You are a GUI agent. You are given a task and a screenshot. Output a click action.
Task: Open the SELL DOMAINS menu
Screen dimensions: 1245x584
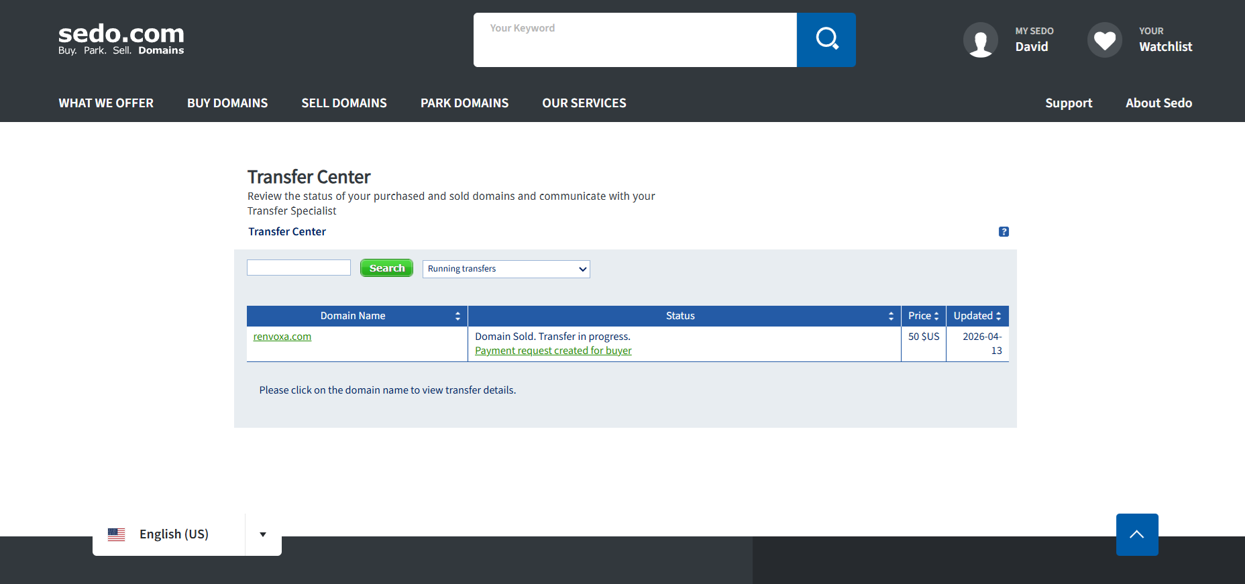344,103
